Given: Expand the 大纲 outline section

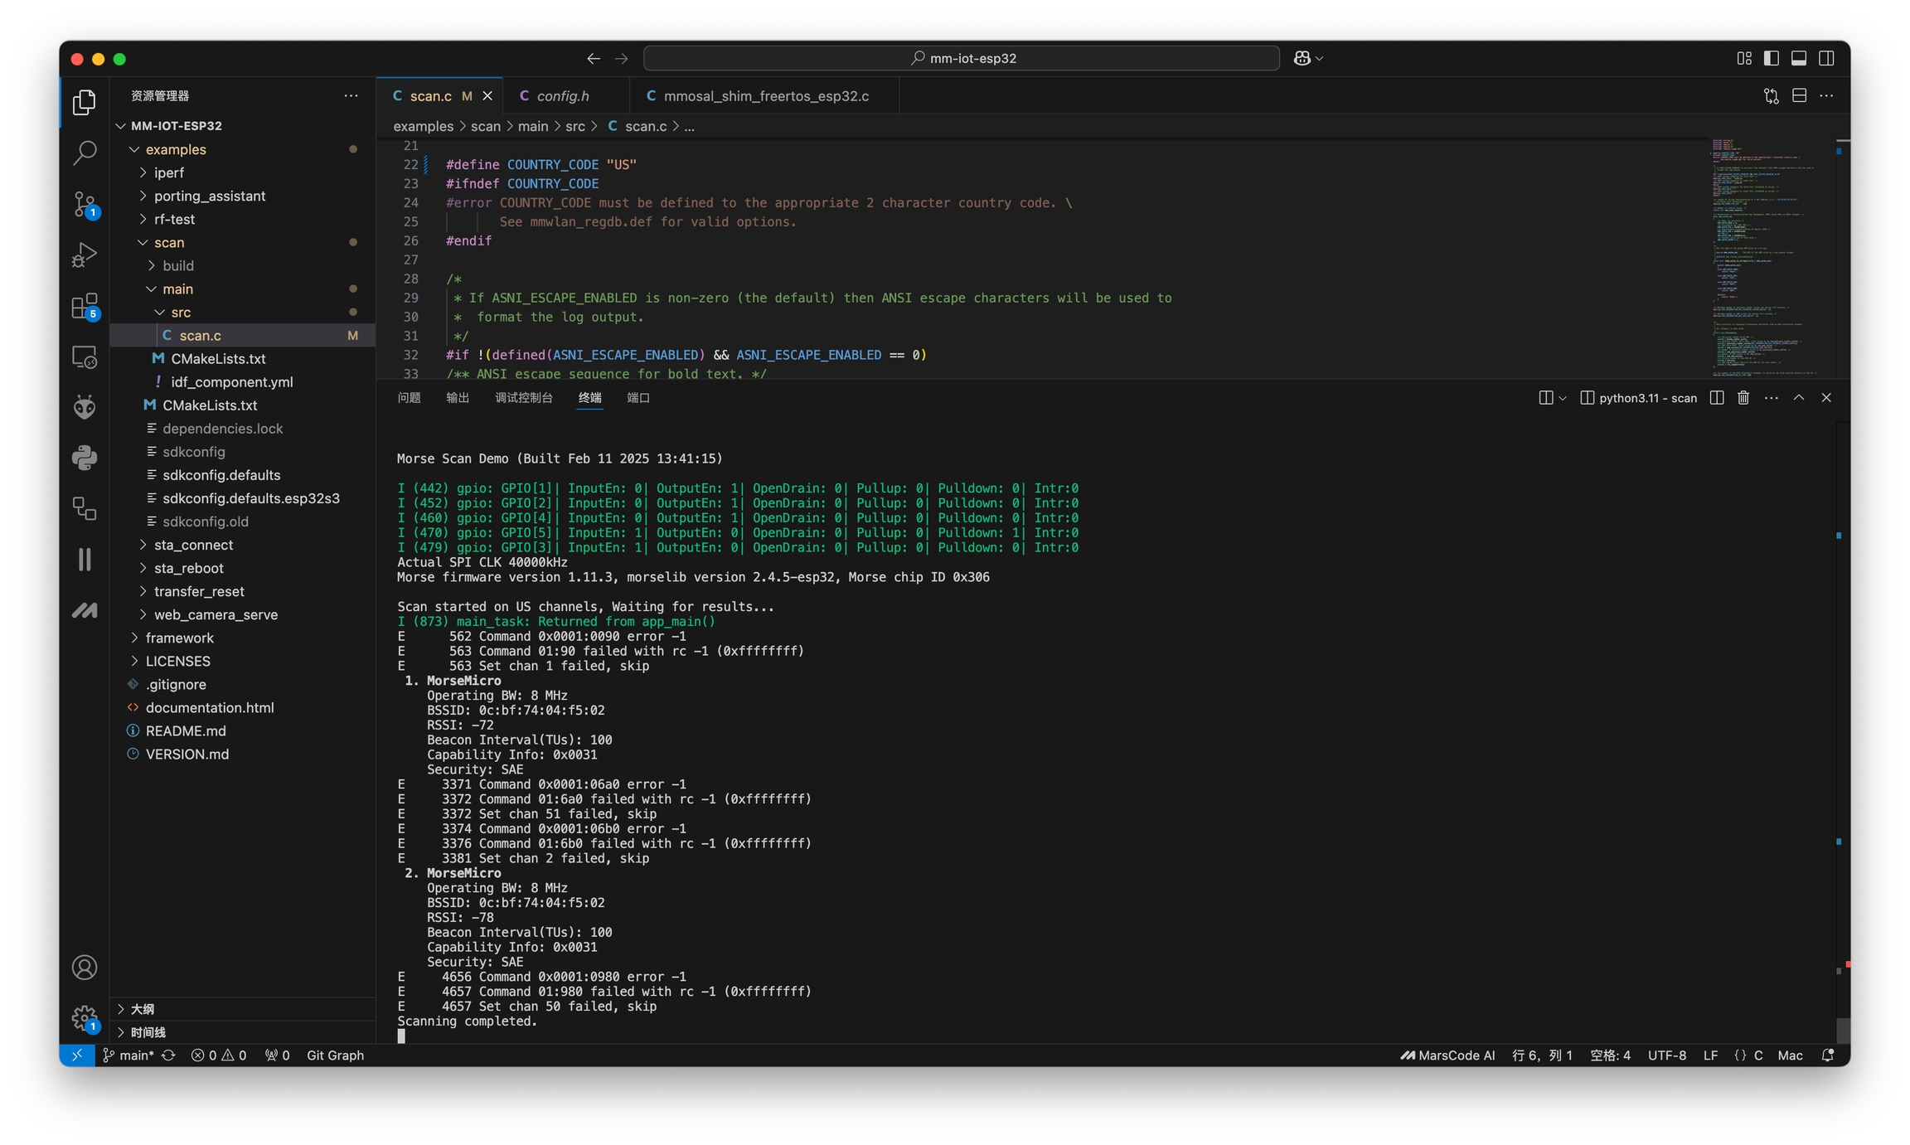Looking at the screenshot, I should [143, 1009].
